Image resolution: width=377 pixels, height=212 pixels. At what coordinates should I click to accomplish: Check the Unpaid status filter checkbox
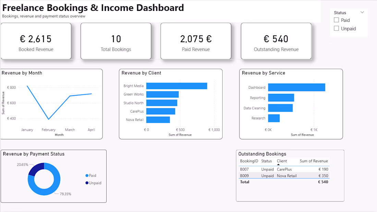coord(336,28)
